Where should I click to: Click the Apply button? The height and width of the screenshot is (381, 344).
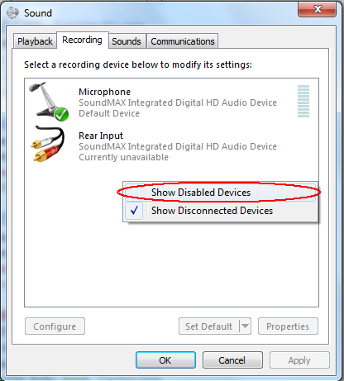pos(299,360)
